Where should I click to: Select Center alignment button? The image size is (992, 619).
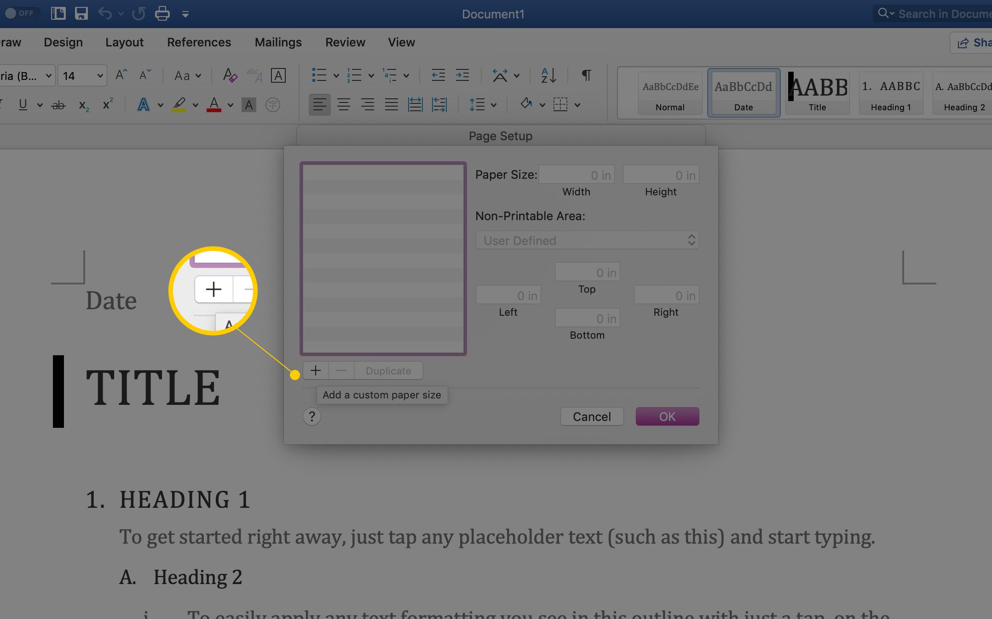(343, 105)
